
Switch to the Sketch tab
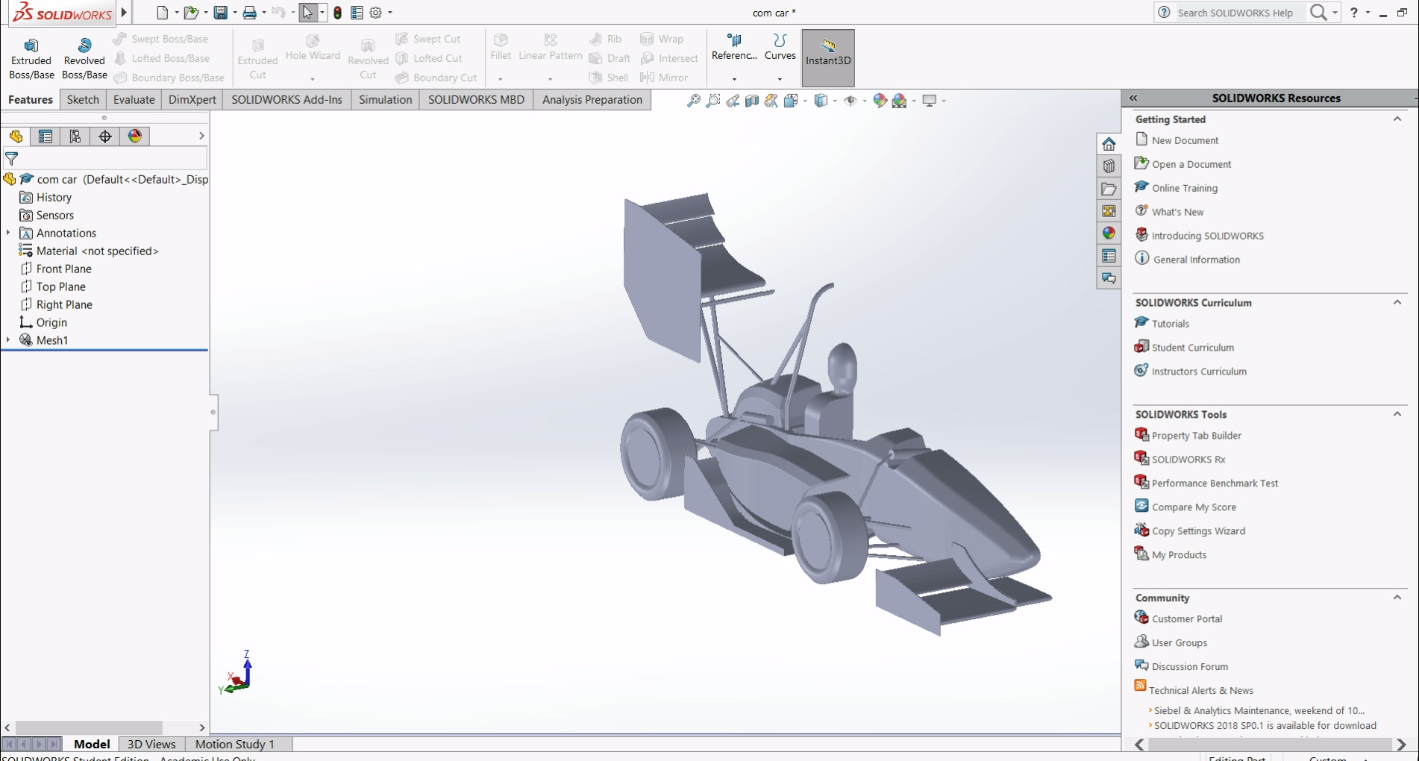(x=83, y=100)
